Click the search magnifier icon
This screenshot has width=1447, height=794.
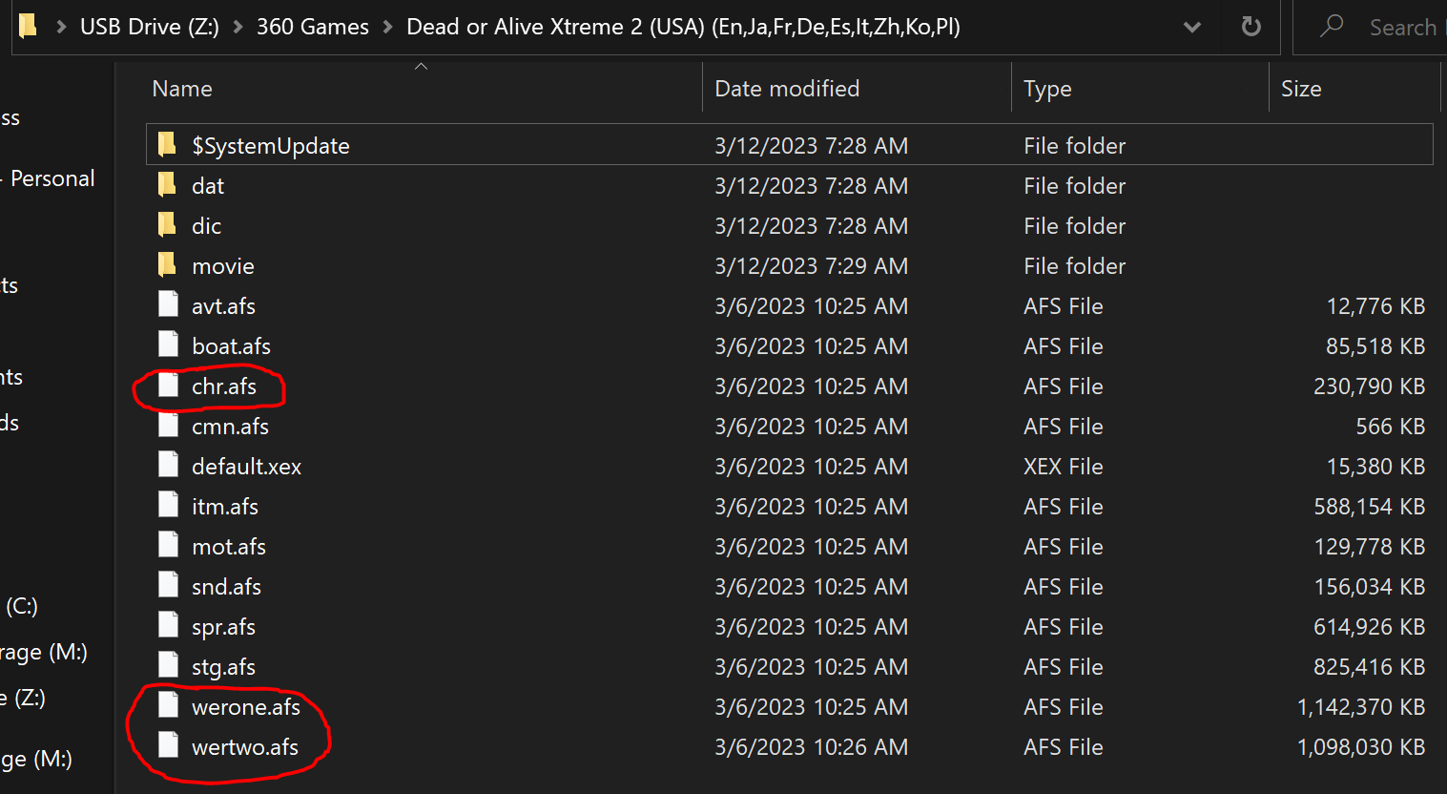pyautogui.click(x=1332, y=26)
